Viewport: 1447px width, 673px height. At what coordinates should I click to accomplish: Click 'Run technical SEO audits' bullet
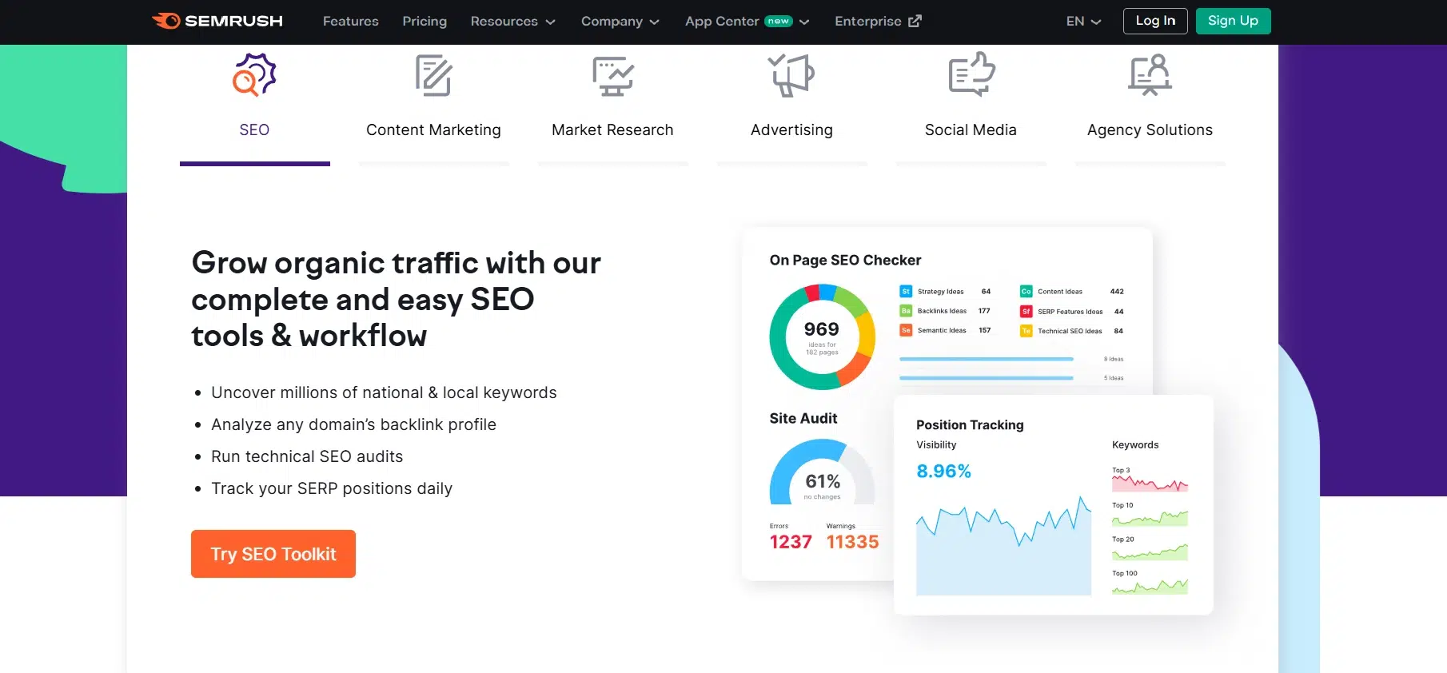(x=307, y=456)
